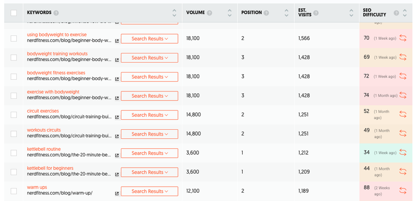Screen dimensions: 417x201
Task: Open external link for 'circuit exercises' URL
Action: point(117,118)
